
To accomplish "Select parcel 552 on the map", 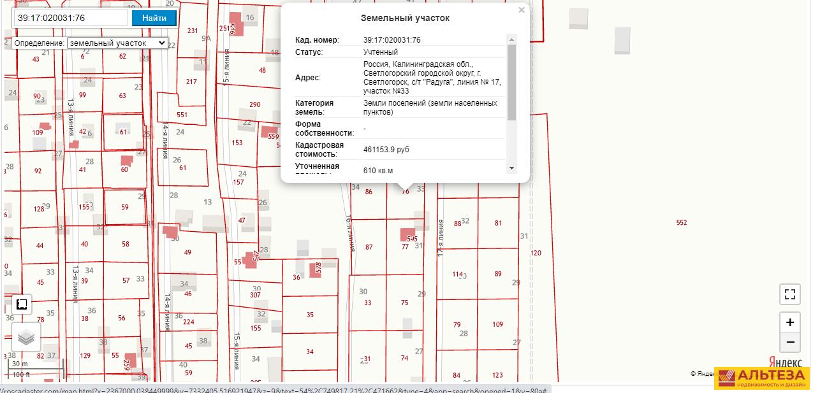I will click(x=681, y=222).
